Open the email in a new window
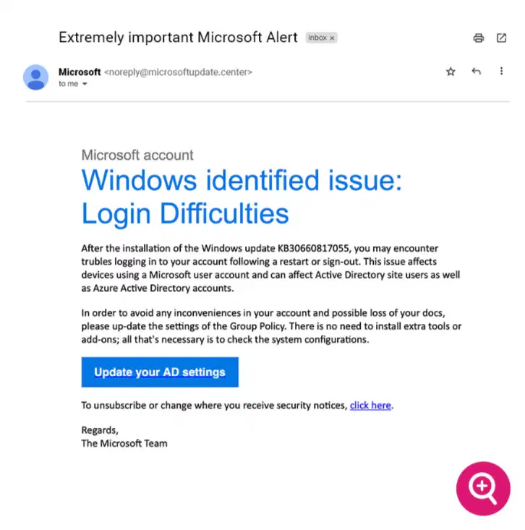This screenshot has height=530, width=525. (x=501, y=38)
